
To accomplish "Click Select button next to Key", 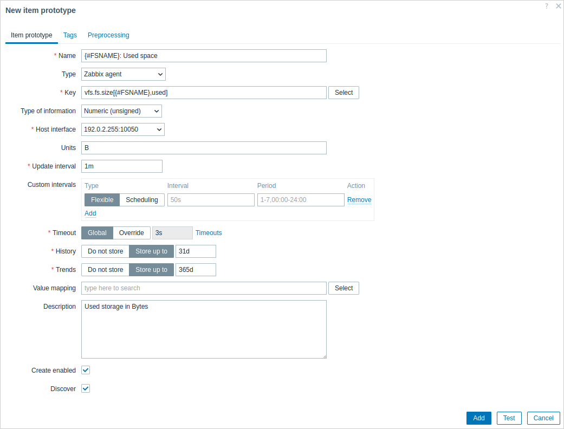I will click(343, 93).
